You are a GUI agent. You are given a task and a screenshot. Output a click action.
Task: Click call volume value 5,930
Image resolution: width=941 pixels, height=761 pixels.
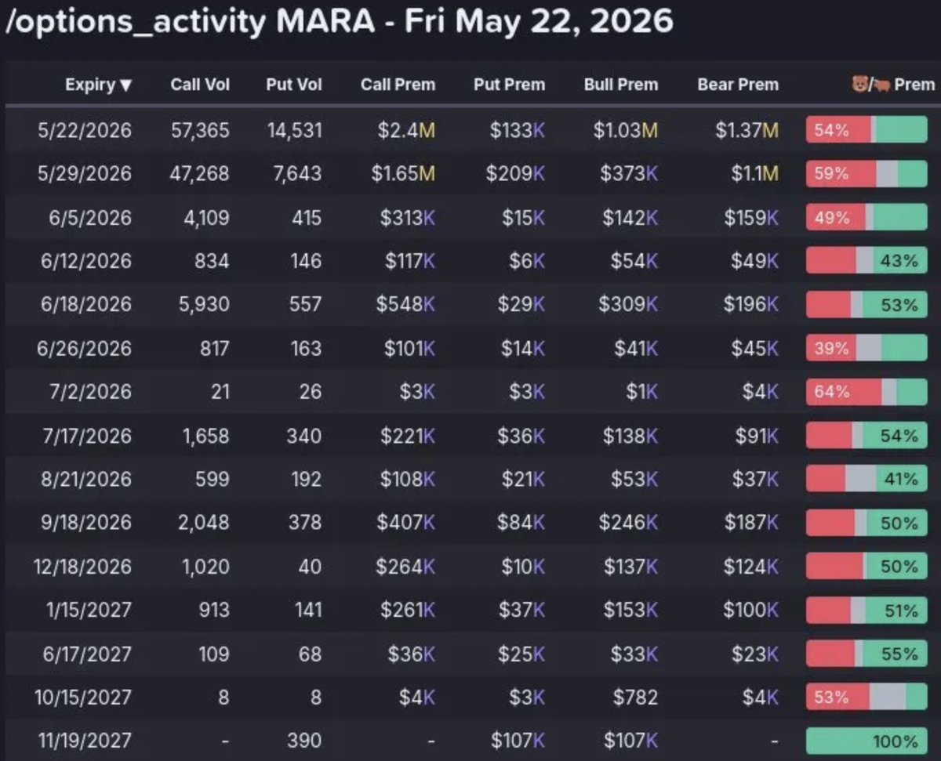[205, 304]
